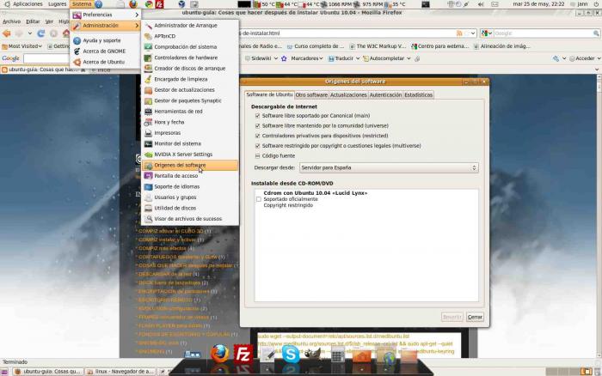The image size is (602, 376).
Task: Toggle Software libre soportado por Canonical (main)
Action: 258,115
